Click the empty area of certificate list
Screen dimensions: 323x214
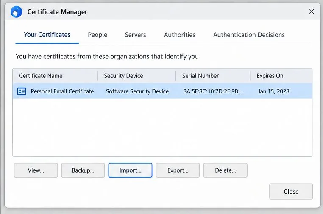162,127
